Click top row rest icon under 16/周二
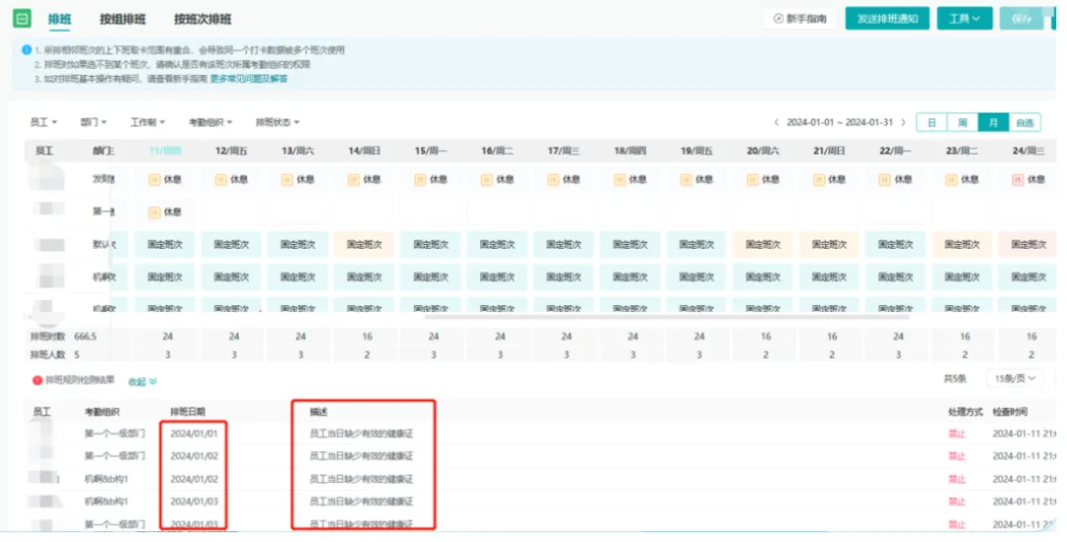 click(x=486, y=180)
